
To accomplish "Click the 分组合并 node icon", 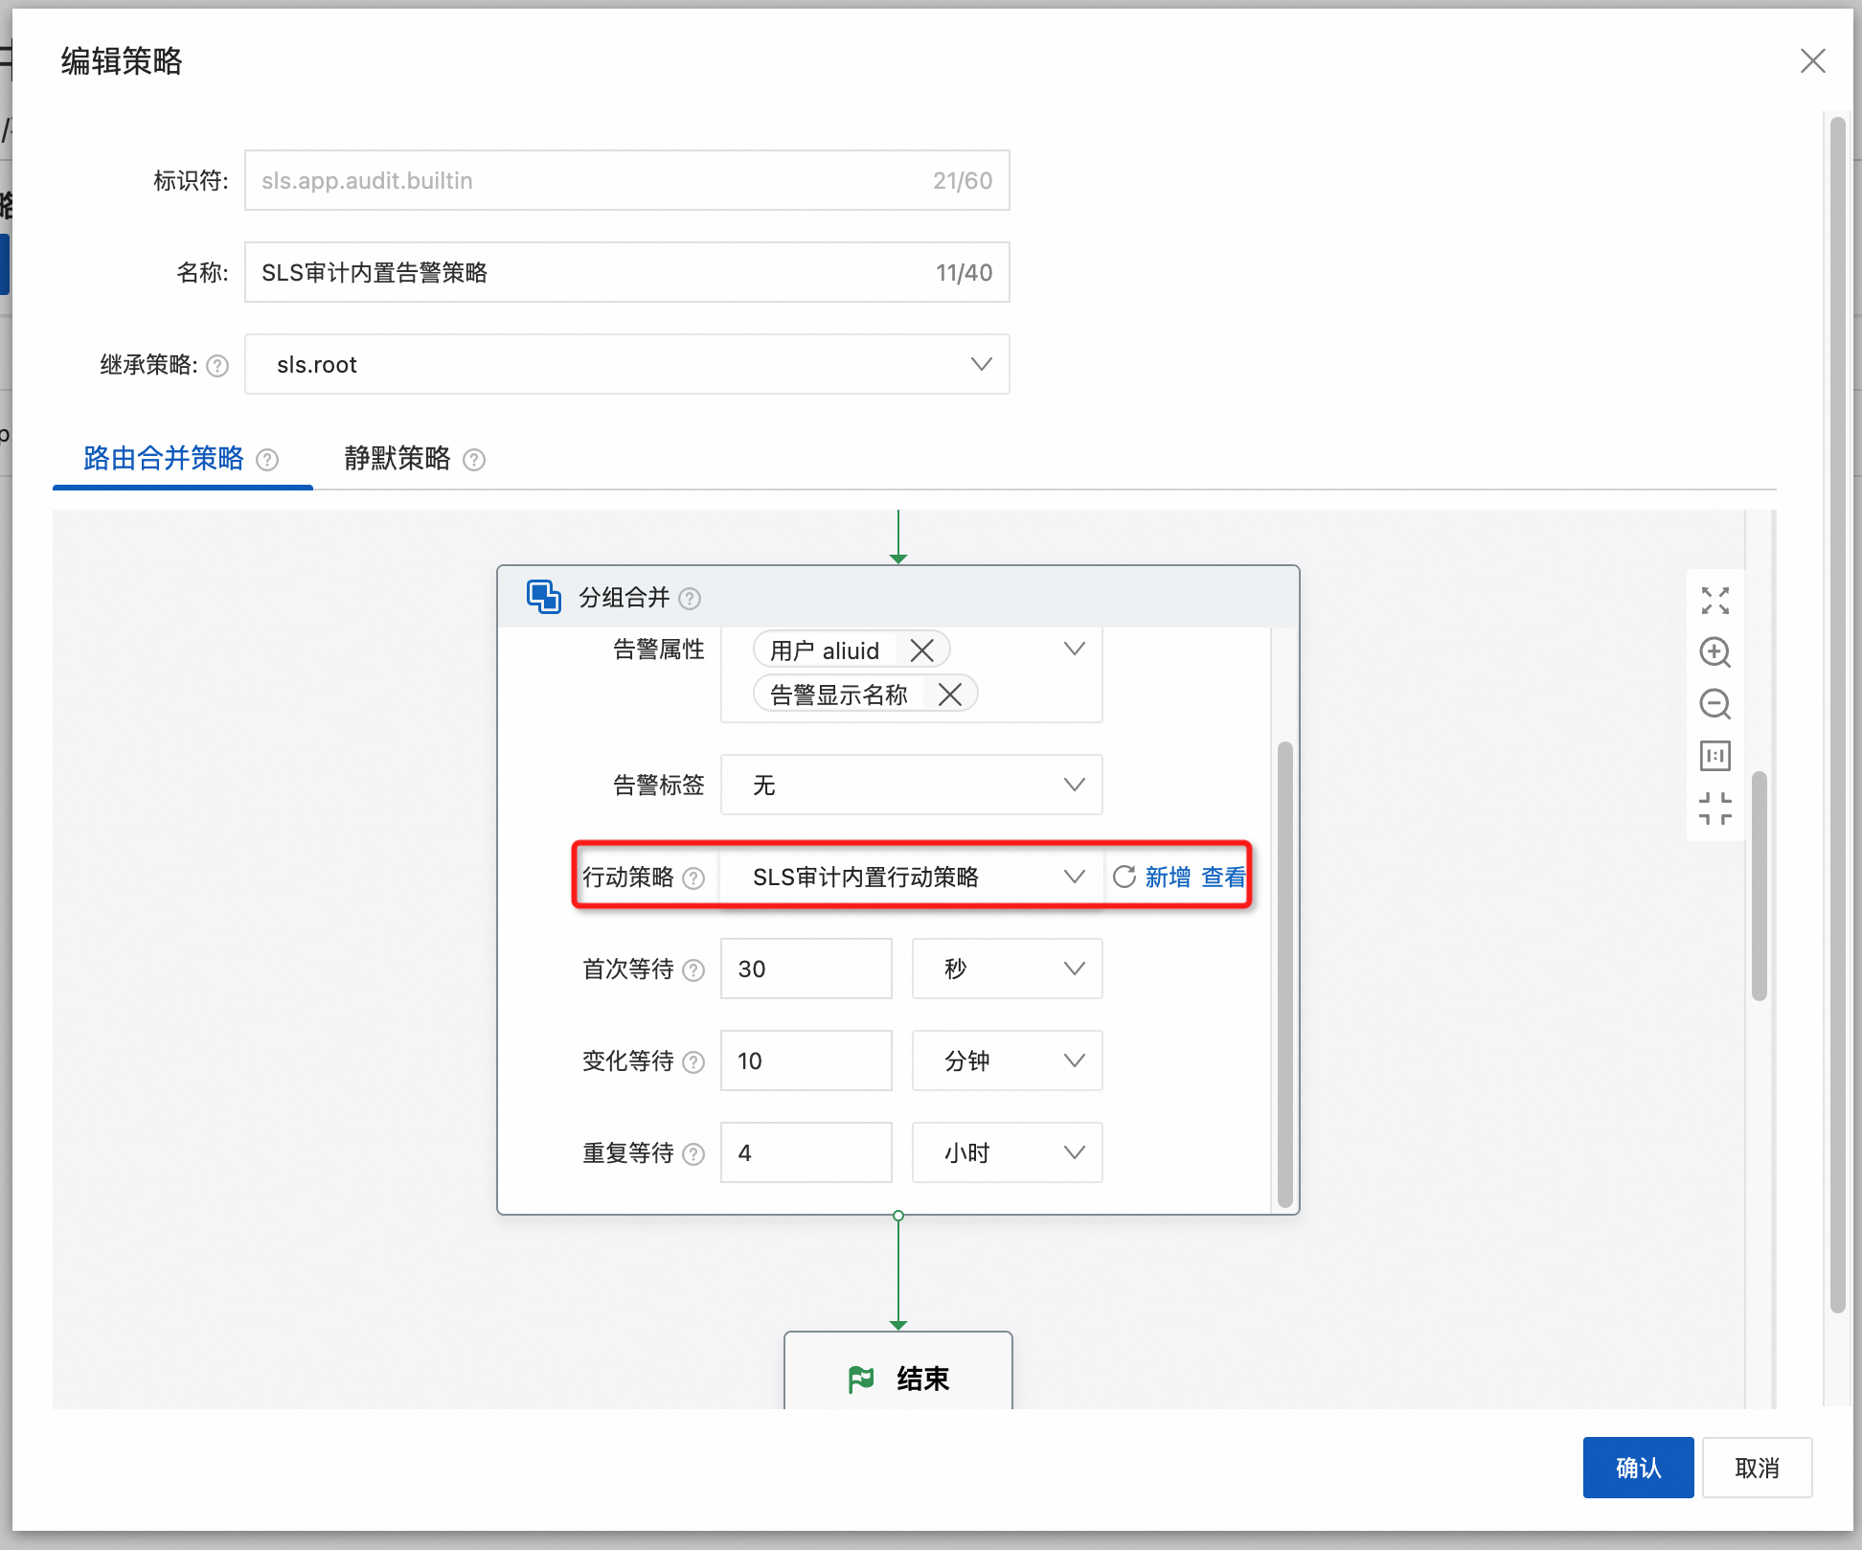I will click(543, 596).
